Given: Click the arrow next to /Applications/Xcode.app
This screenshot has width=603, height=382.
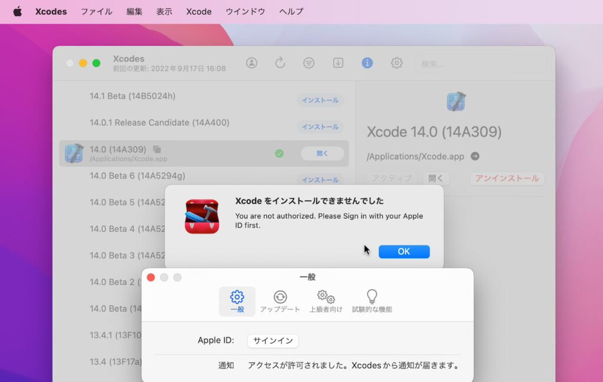Looking at the screenshot, I should click(476, 157).
